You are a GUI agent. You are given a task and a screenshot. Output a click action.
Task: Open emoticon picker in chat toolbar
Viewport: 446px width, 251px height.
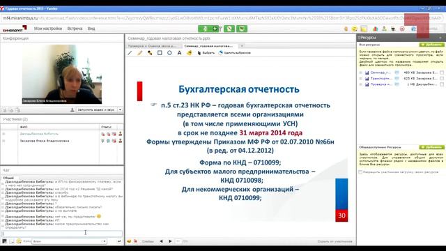pyautogui.click(x=19, y=241)
